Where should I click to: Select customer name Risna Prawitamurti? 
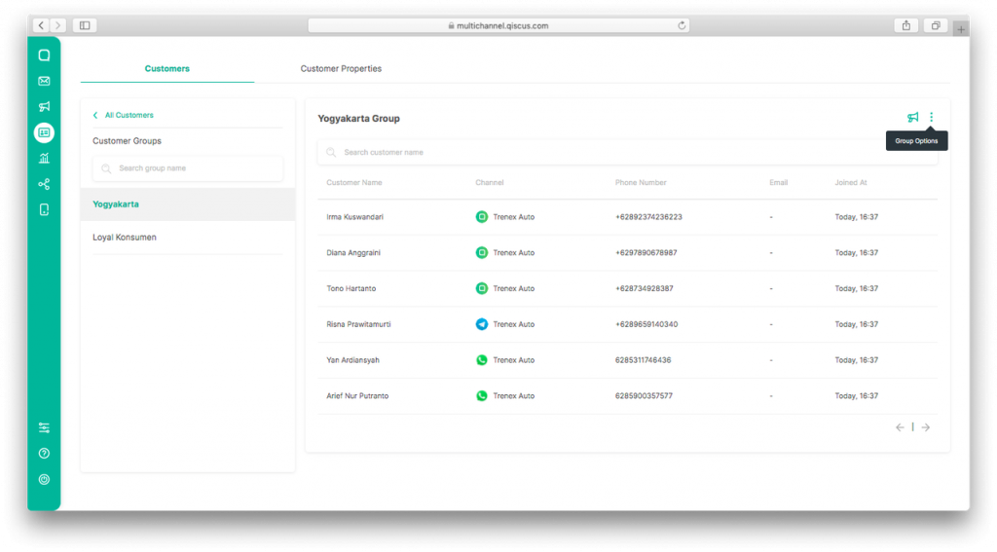coord(358,324)
